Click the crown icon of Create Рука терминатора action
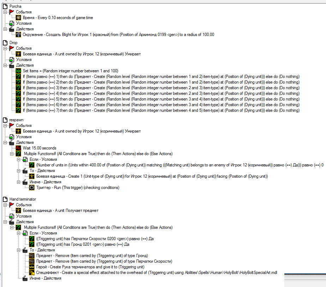The height and width of the screenshot is (287, 326). click(x=32, y=267)
